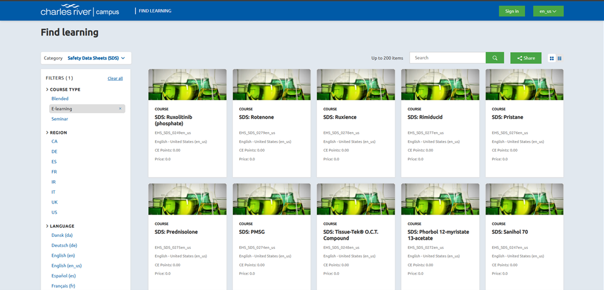Click the code EHS_SDS_0275en_us text
Image resolution: width=604 pixels, height=290 pixels.
[x=173, y=247]
